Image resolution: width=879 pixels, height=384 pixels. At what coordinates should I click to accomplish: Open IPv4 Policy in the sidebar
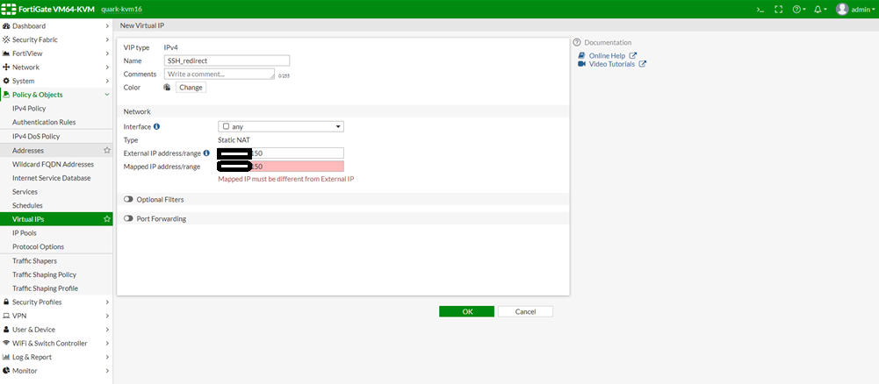click(29, 108)
